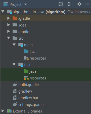91x114 pixels.
Task: Collapse the algorithms-in-java root node
Action: click(x=3, y=11)
